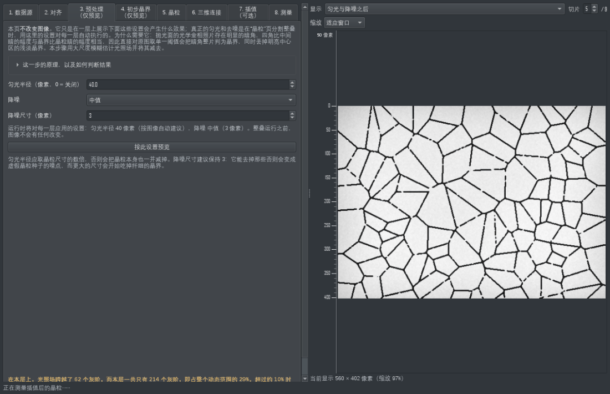610x394 pixels.
Task: Click the 当前显示 560 × 402 像素 status text
Action: (x=357, y=378)
